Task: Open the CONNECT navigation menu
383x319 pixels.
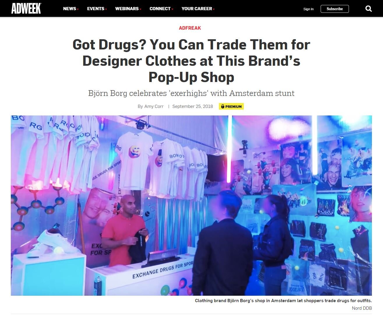Action: point(161,9)
